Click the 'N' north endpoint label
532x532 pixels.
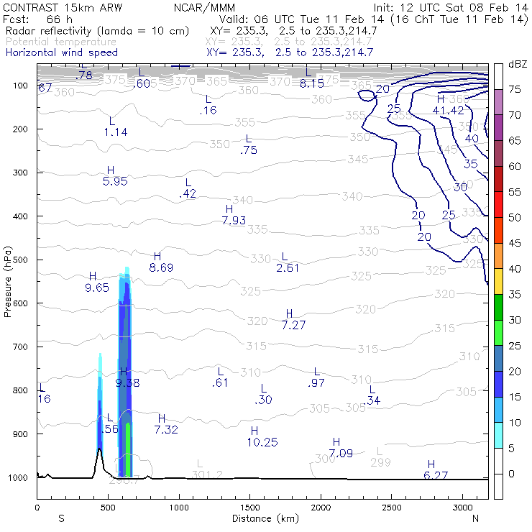click(475, 518)
